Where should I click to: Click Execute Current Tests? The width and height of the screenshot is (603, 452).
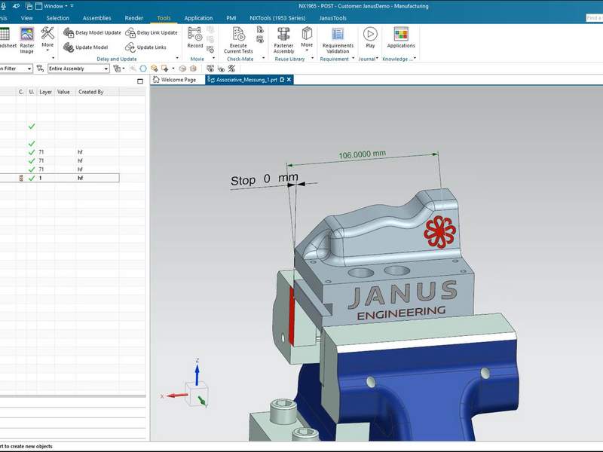pos(238,40)
